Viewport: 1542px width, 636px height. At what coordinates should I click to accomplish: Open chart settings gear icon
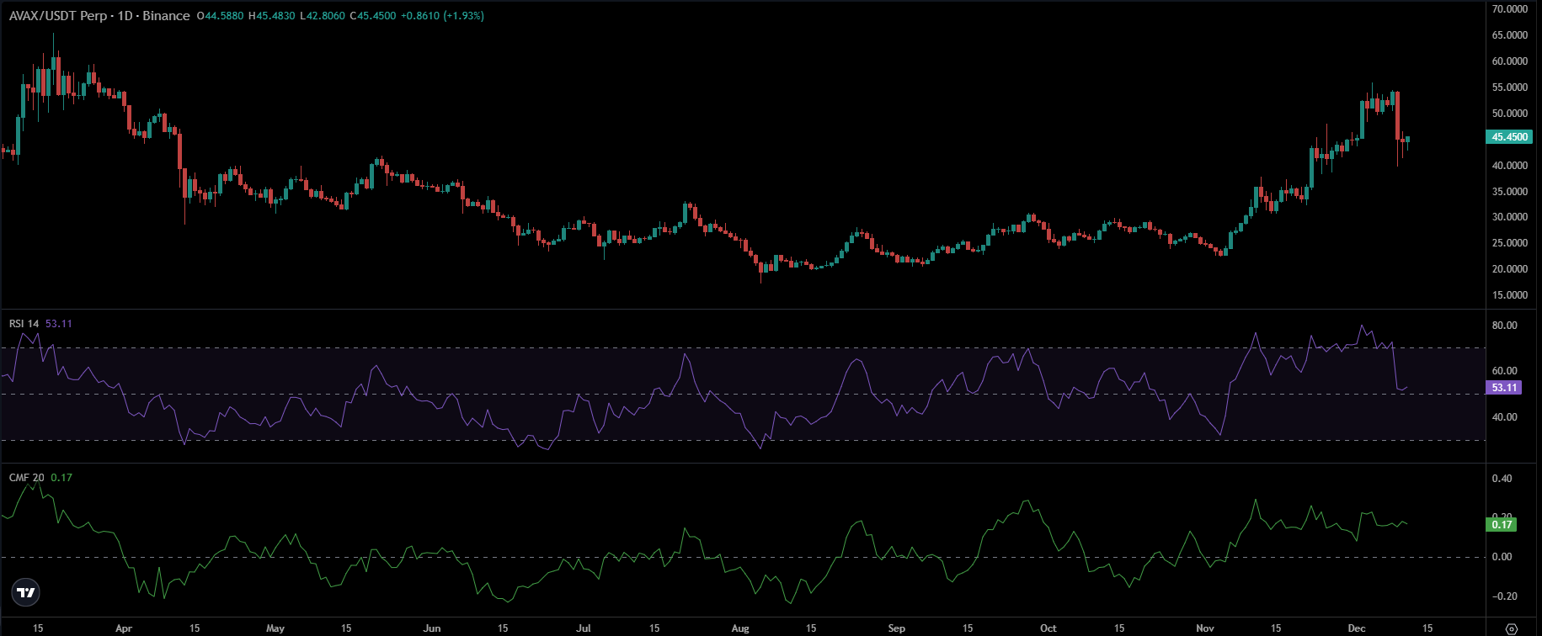point(1512,628)
